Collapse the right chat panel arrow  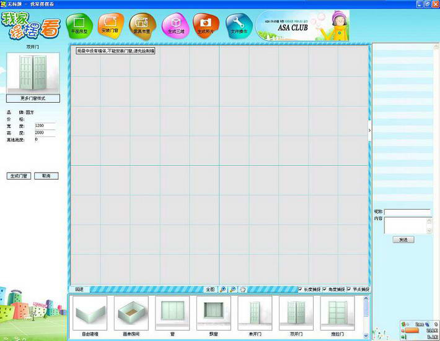(x=369, y=131)
